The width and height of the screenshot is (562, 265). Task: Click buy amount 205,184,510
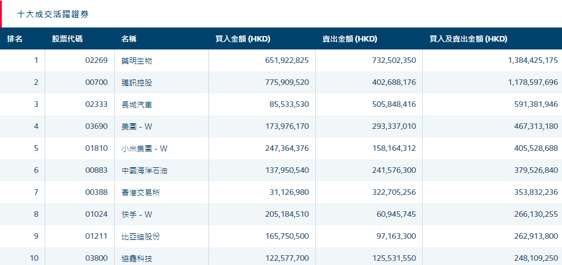point(287,214)
